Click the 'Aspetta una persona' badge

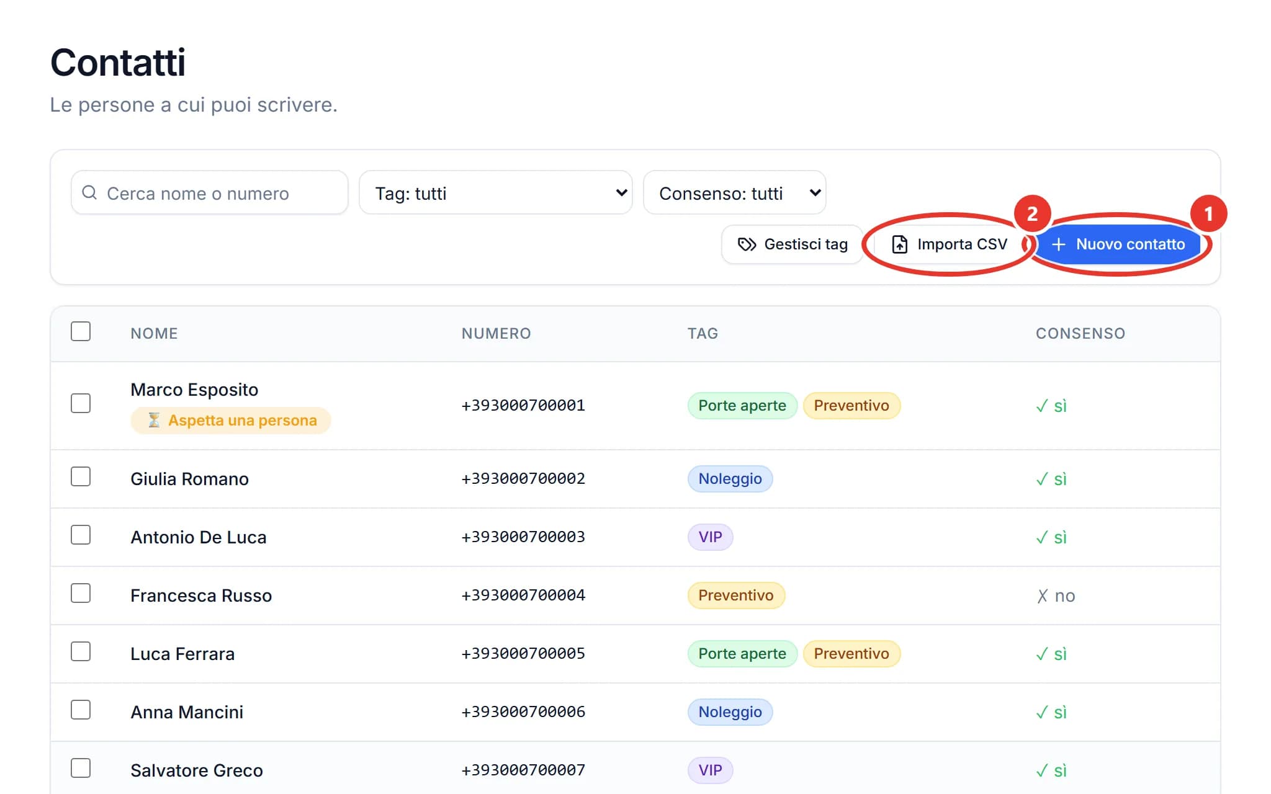pyautogui.click(x=230, y=421)
